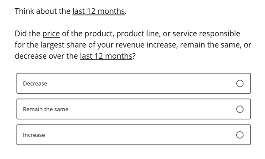Choose the Remain the same answer box
The height and width of the screenshot is (159, 265).
pyautogui.click(x=133, y=109)
